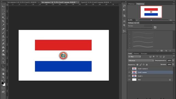Open the Paragraph panel icon
This screenshot has width=176, height=99.
[124, 25]
